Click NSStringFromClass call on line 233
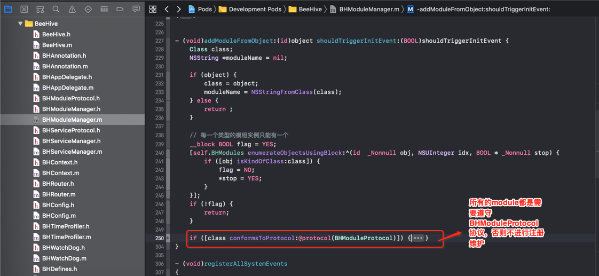 tap(281, 92)
